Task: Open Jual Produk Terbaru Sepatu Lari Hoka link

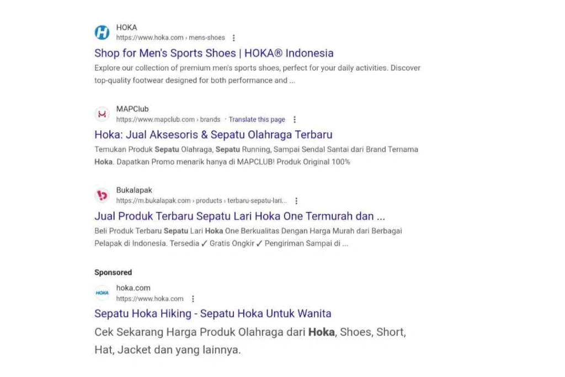Action: click(x=239, y=216)
